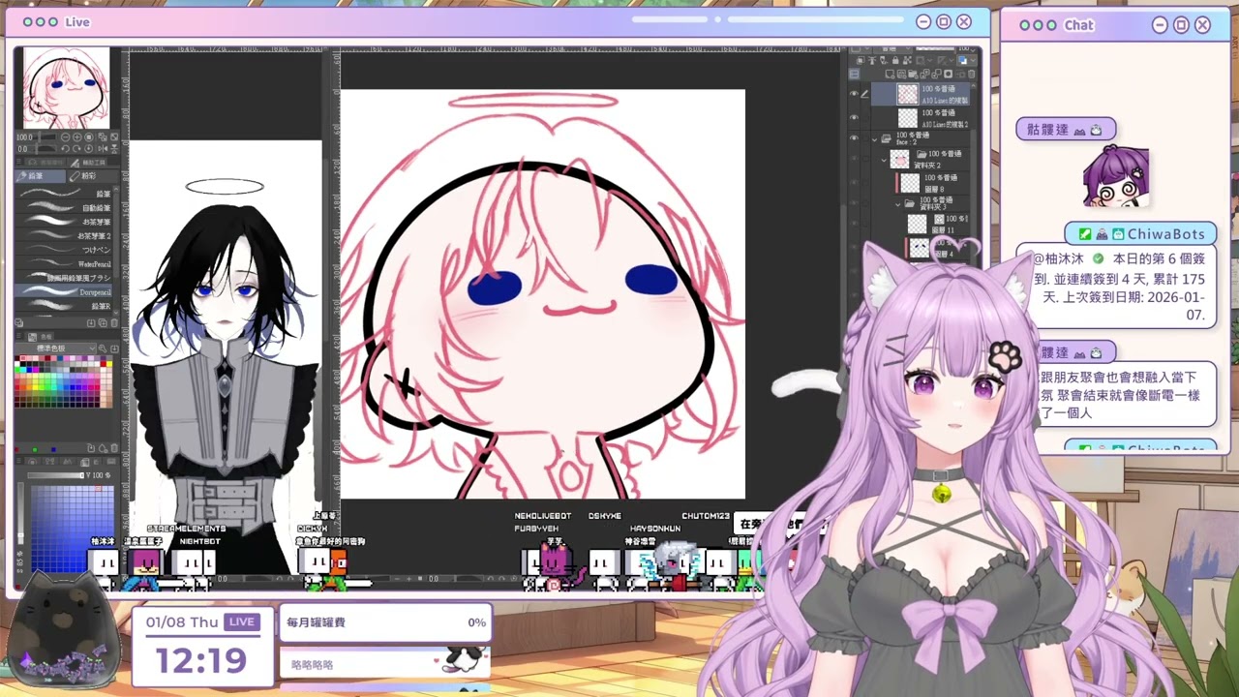Open the 標準色組 color set dropdown

coord(56,348)
